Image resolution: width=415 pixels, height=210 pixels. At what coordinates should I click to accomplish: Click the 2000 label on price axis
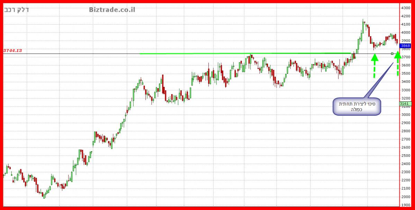(x=405, y=197)
